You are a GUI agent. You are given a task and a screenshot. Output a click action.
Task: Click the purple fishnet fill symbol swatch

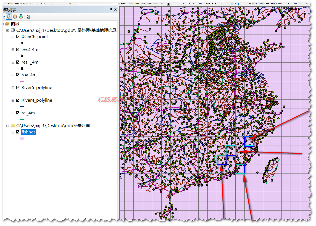click(x=22, y=138)
